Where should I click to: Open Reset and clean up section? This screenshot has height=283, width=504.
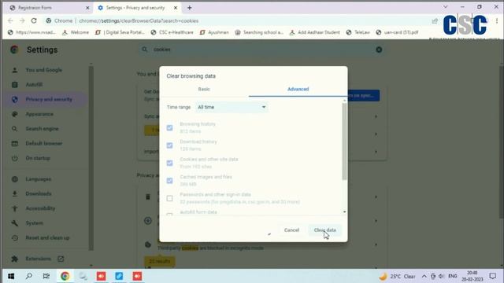(47, 237)
